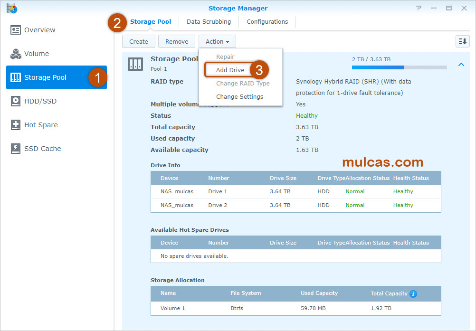
Task: Select the Drive 2 row
Action: [x=295, y=205]
